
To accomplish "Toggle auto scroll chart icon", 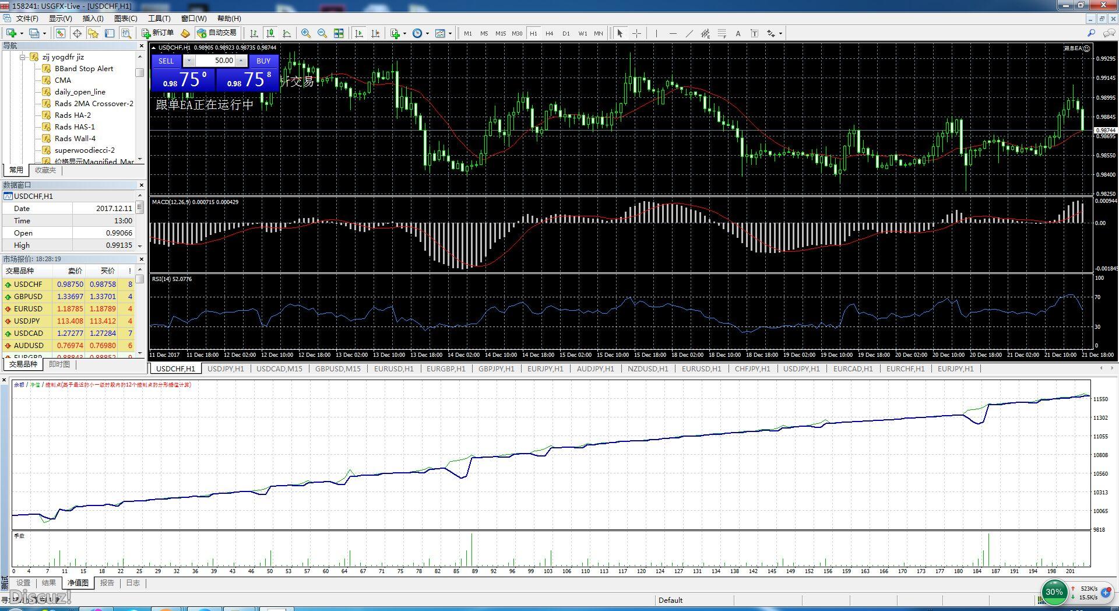I will point(358,33).
